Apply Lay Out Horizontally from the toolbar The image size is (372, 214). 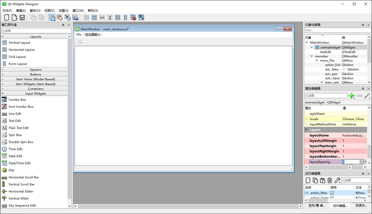pyautogui.click(x=86, y=17)
